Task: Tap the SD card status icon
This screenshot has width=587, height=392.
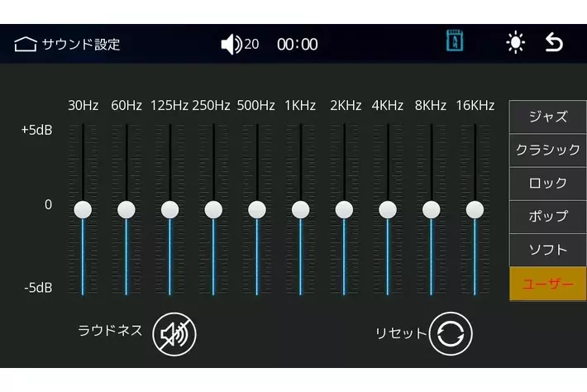Action: [454, 42]
